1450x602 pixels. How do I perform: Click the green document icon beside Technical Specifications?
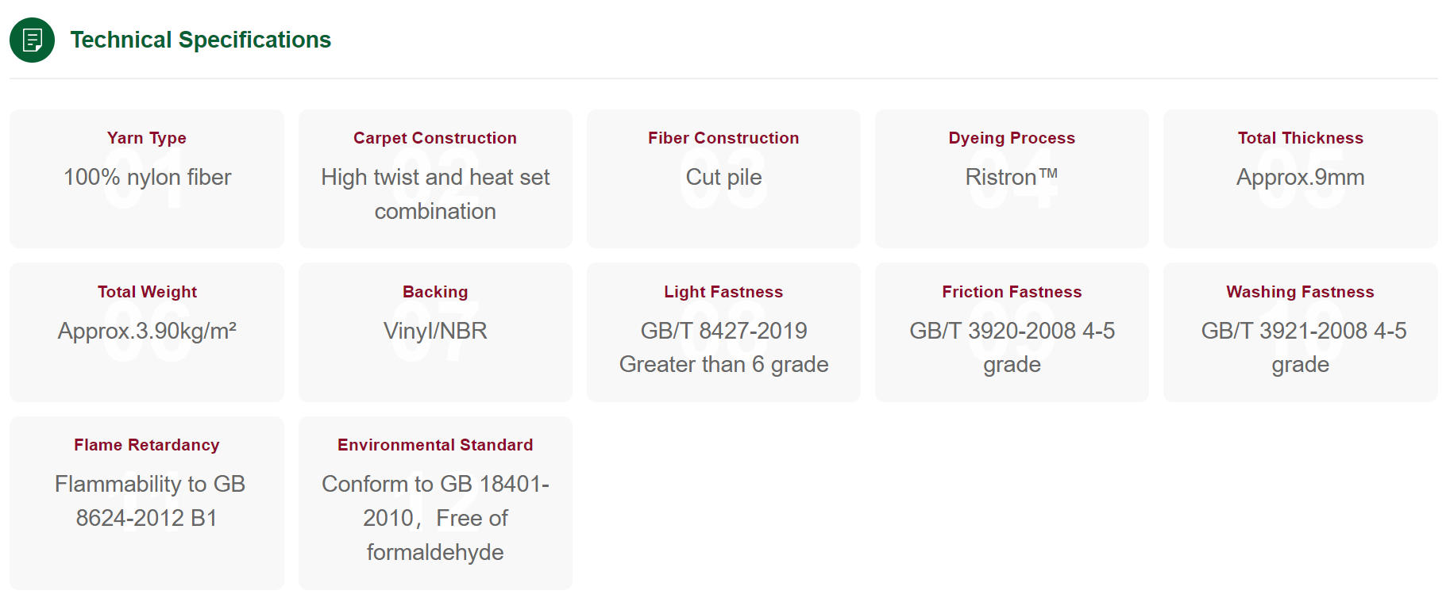click(33, 40)
